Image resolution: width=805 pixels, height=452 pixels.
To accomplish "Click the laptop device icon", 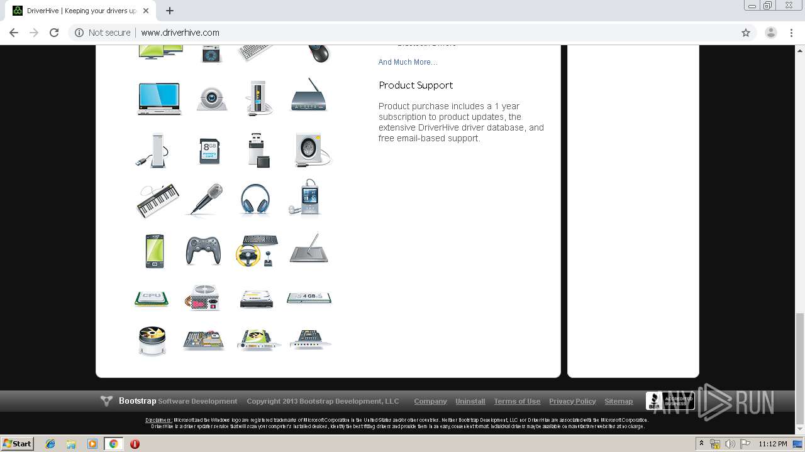I will click(x=159, y=99).
